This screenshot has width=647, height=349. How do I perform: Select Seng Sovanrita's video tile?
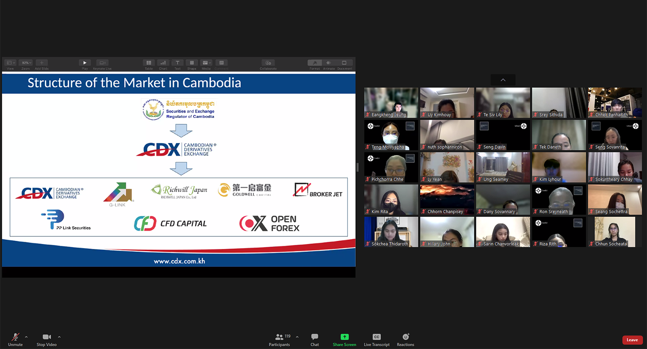(615, 135)
